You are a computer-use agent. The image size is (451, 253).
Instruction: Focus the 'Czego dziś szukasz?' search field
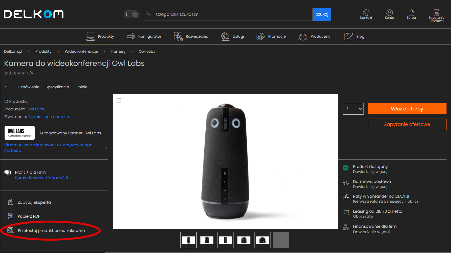[228, 14]
